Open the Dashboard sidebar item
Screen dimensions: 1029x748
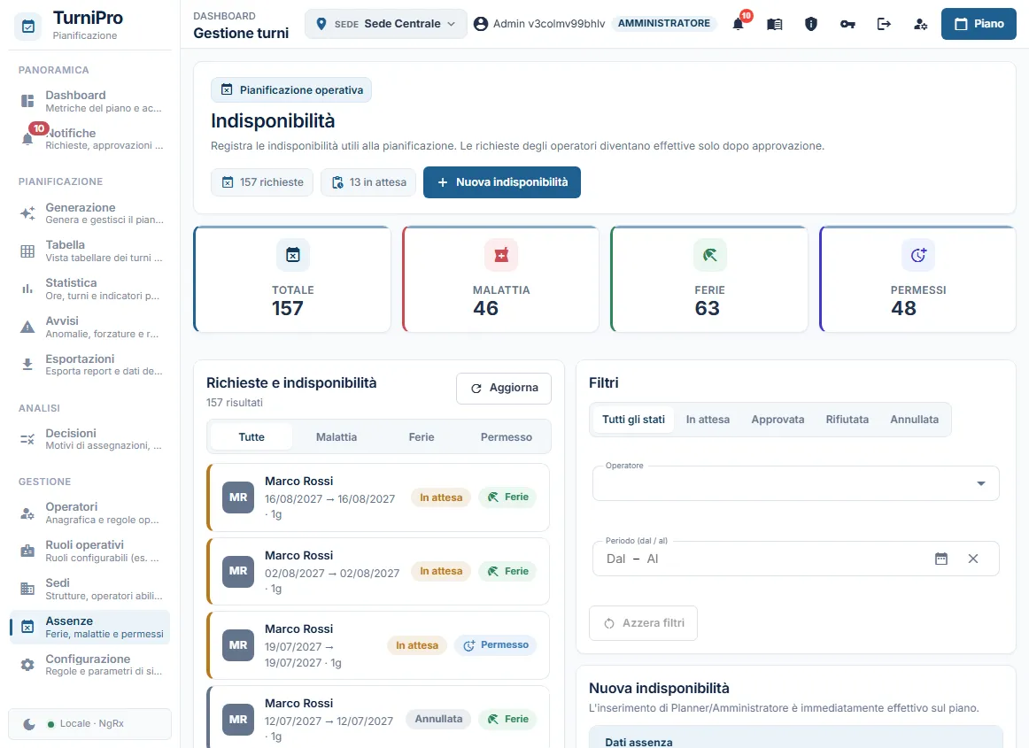90,101
